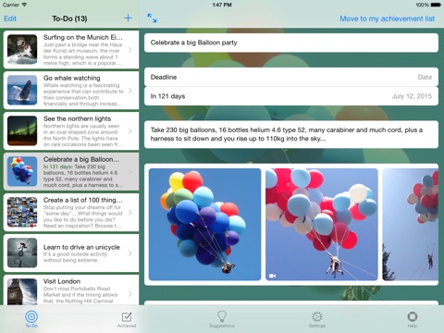Screen dimensions: 444x333
Task: Open the Surfing on the Munich entry chevron
Action: click(x=130, y=50)
